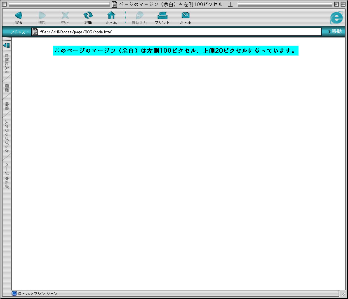Screen dimensions: 348x299
Task: Open the Favorites (お気に入り) side tab
Action: point(7,63)
